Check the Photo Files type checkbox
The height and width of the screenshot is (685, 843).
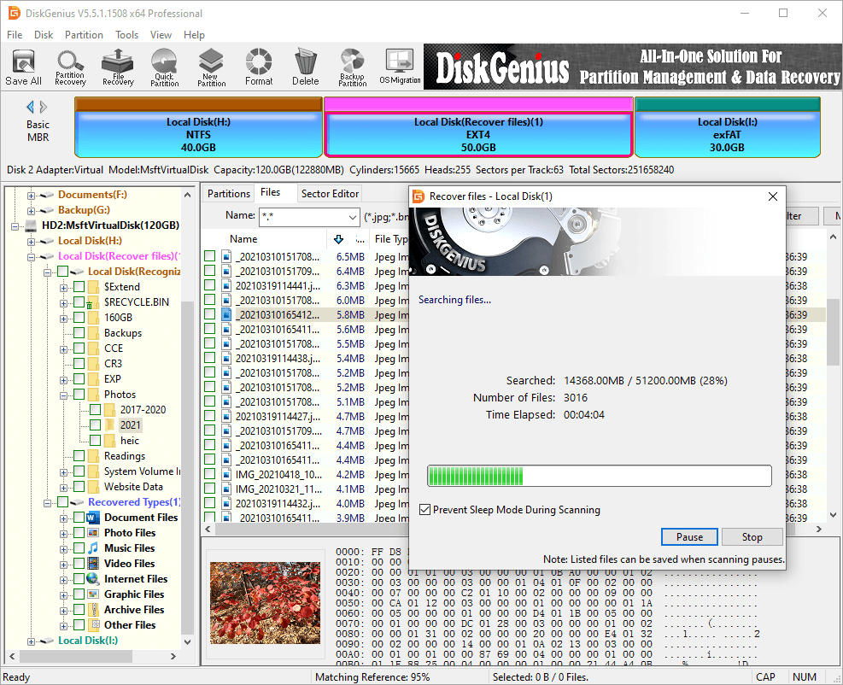pyautogui.click(x=79, y=533)
